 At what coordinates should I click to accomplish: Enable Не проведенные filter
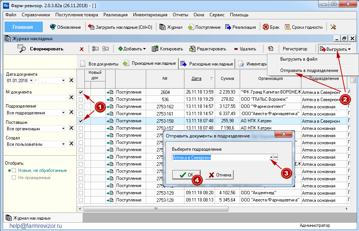(x=14, y=178)
